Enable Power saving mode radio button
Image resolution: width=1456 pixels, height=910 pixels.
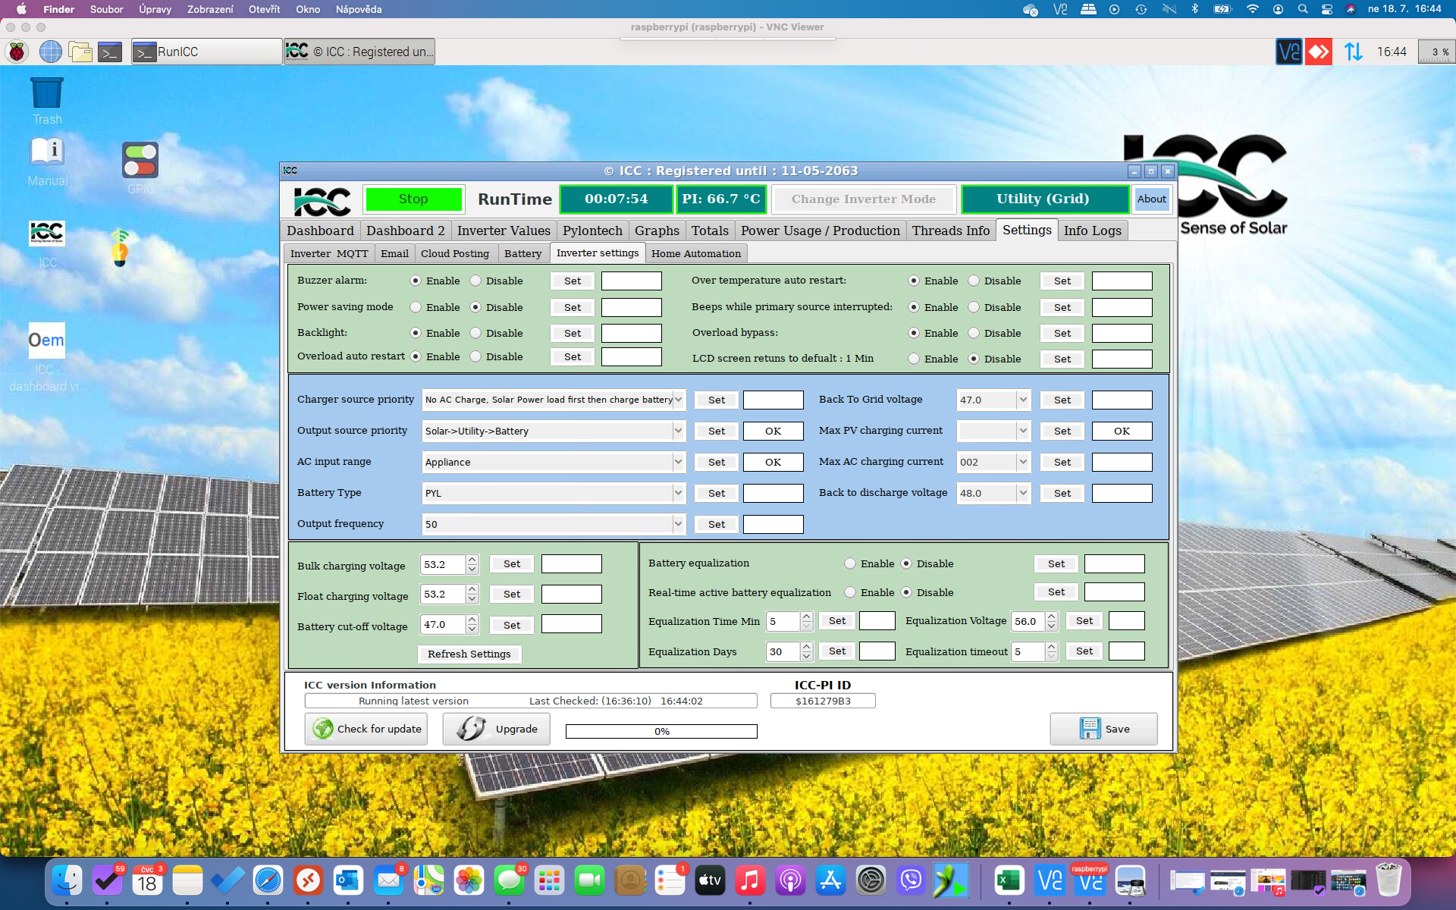click(416, 307)
